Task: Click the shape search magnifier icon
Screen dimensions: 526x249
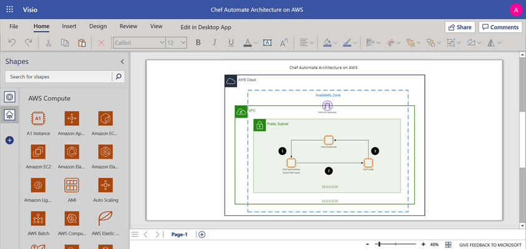Action: (119, 77)
